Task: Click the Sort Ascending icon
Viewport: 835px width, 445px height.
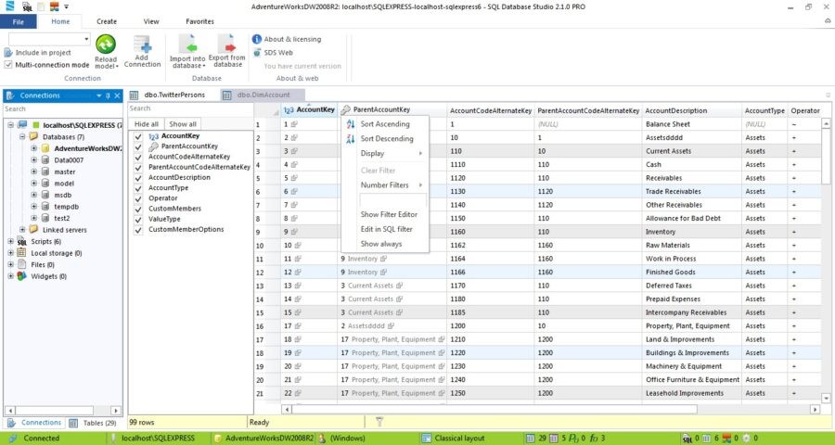Action: click(351, 124)
